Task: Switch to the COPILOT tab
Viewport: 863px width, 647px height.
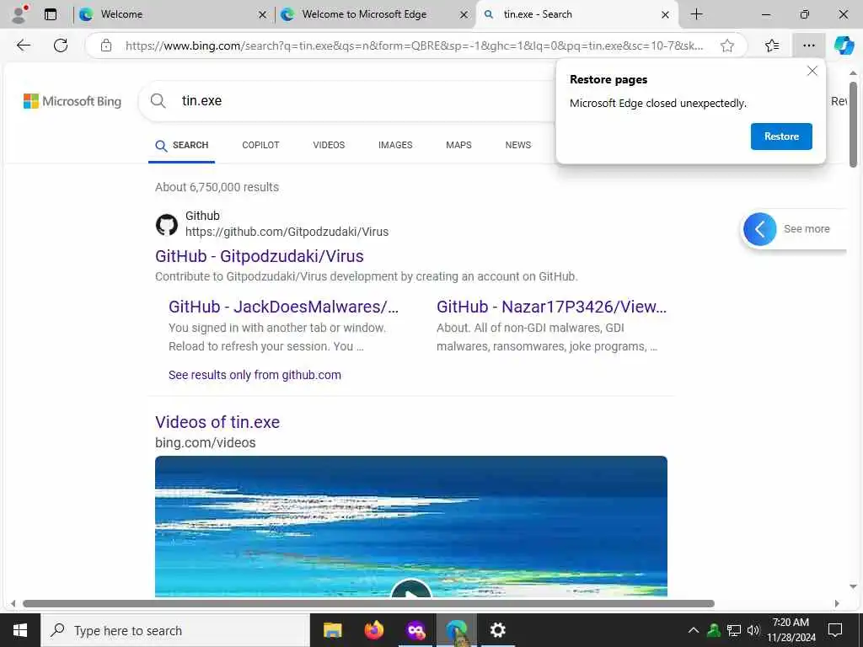Action: 260,145
